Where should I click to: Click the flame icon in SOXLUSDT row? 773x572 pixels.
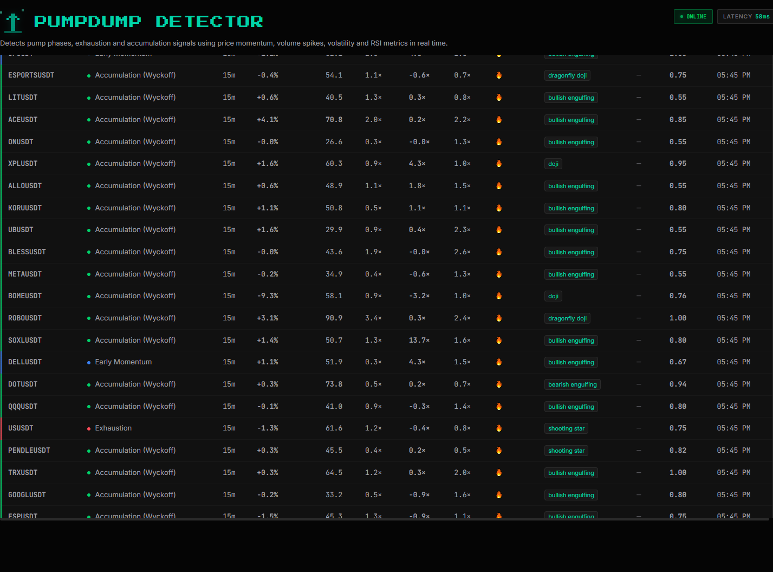(x=499, y=340)
